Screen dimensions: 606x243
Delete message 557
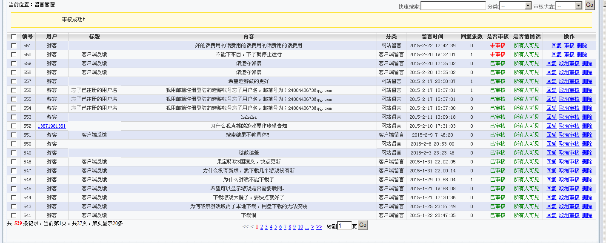point(587,81)
